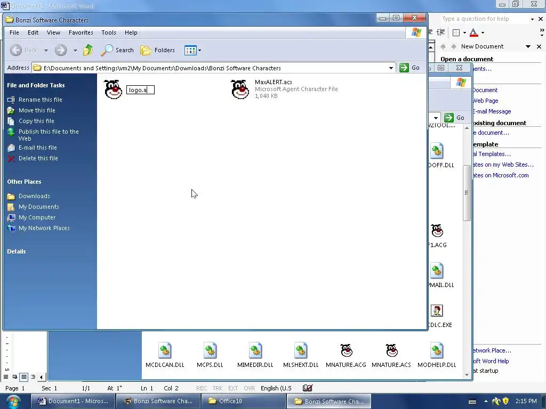This screenshot has height=409, width=546.
Task: Open the Back button history dropdown
Action: (46, 51)
